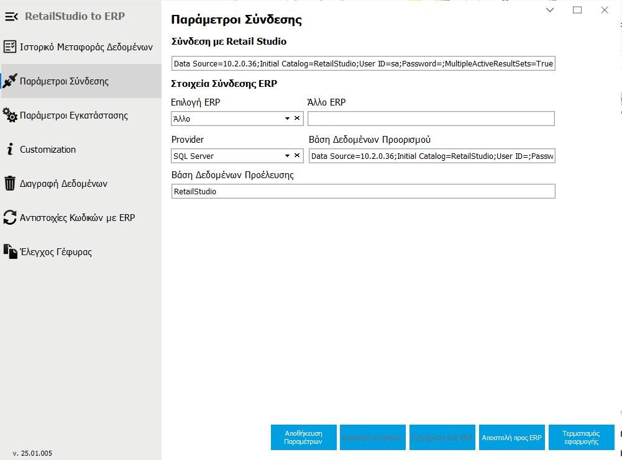Open the title bar chevron dropdown

click(x=550, y=10)
